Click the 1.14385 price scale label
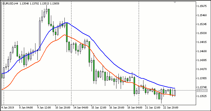The image size is (211, 111). pos(202,60)
